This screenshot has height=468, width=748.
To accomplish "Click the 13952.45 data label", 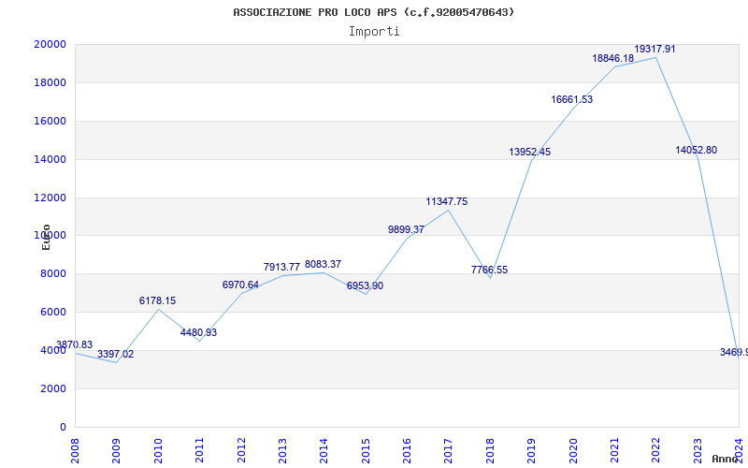I will click(530, 152).
